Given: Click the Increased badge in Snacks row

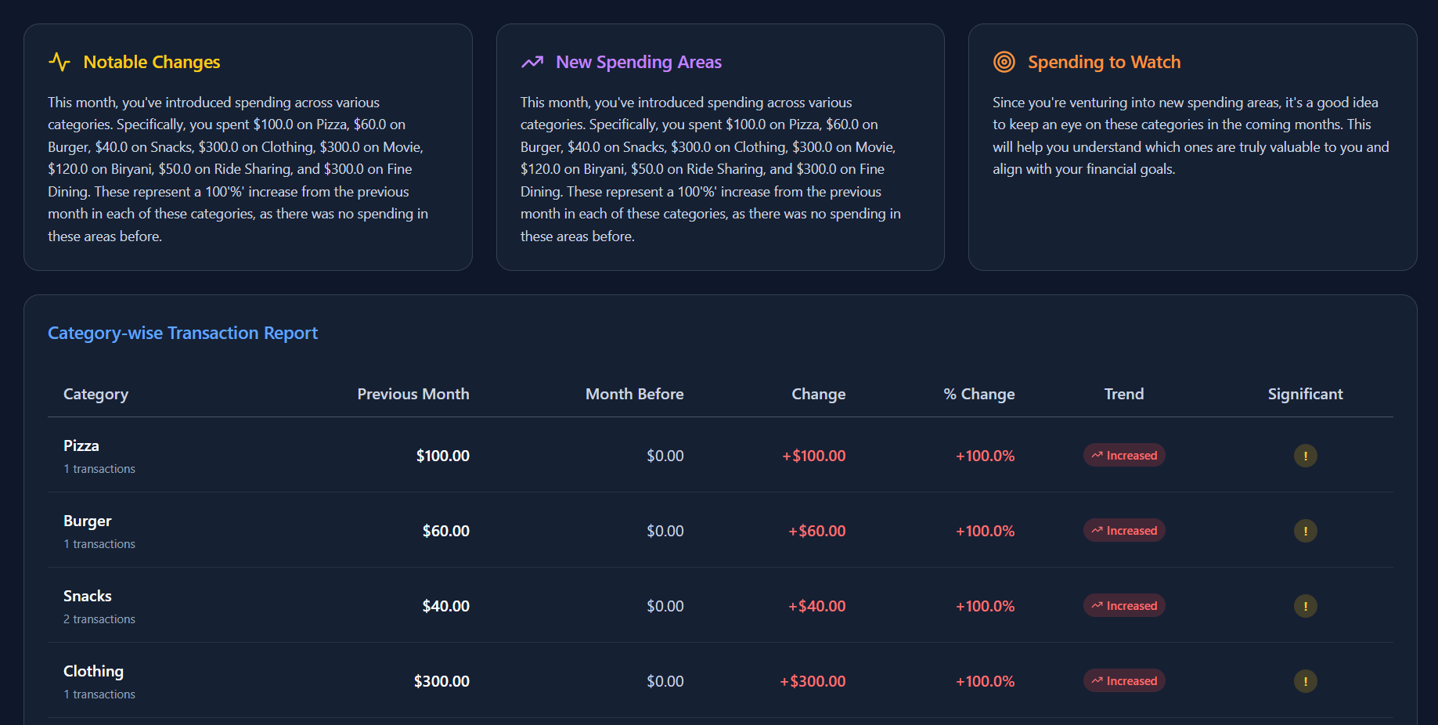Looking at the screenshot, I should (1124, 606).
